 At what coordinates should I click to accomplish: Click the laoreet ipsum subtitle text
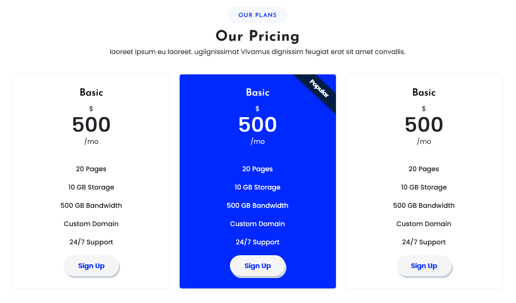click(x=257, y=52)
